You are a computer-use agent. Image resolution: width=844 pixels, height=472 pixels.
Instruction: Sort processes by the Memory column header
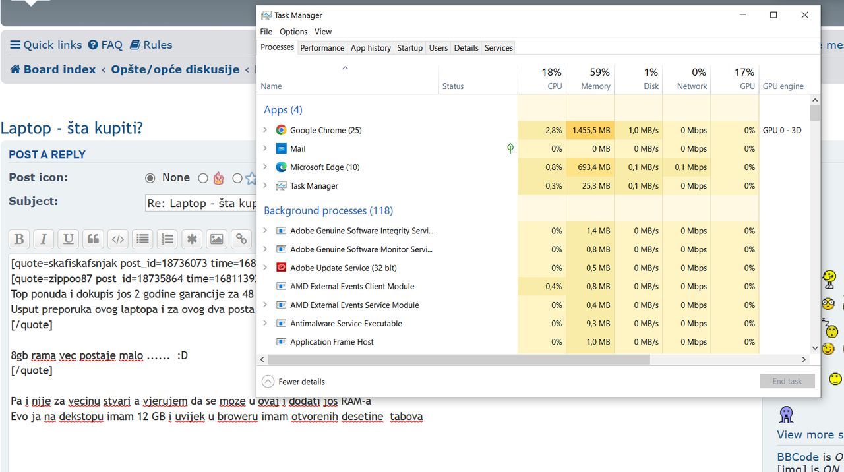click(590, 78)
